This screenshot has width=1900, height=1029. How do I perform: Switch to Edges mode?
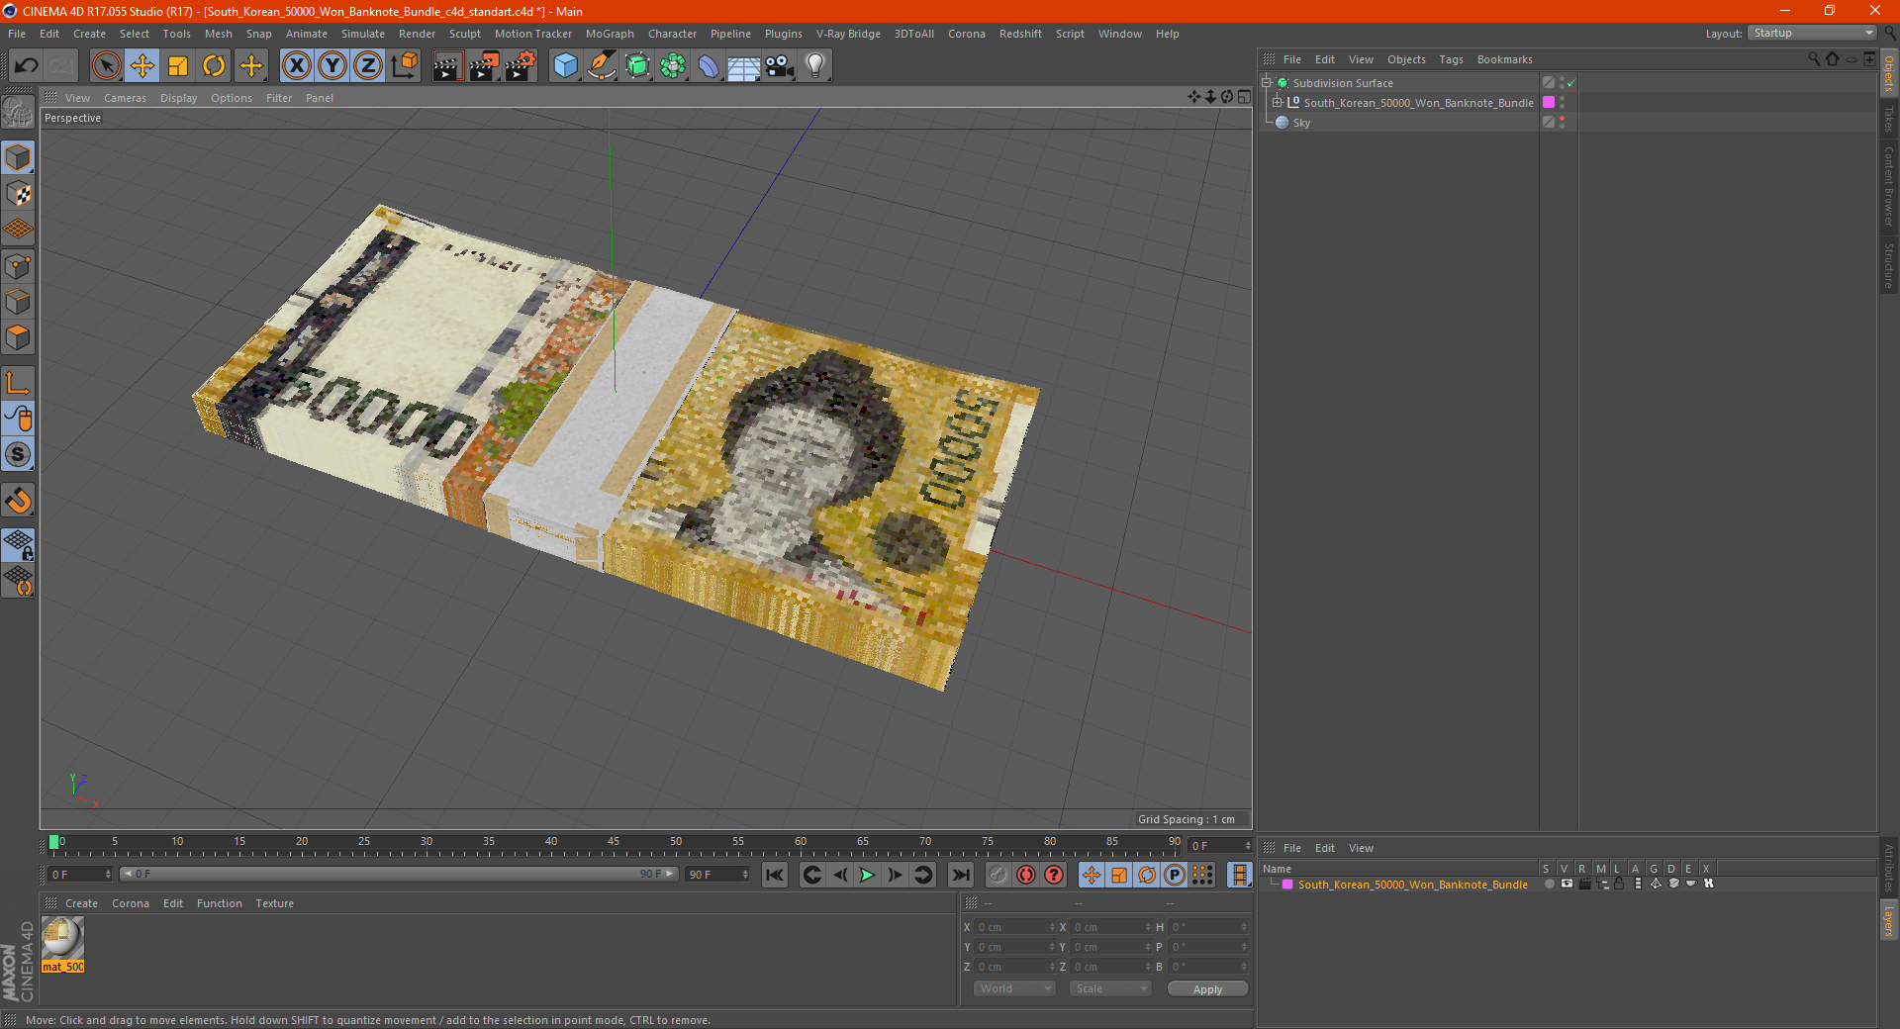click(18, 302)
